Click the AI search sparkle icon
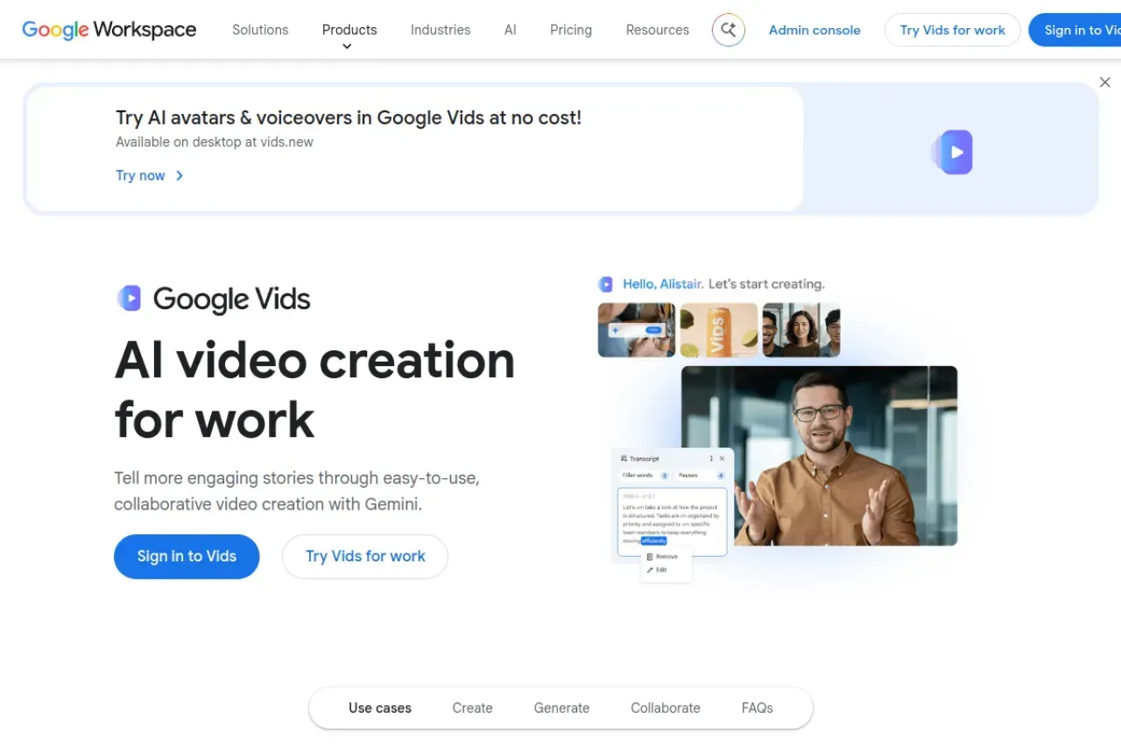The width and height of the screenshot is (1121, 747). [729, 30]
